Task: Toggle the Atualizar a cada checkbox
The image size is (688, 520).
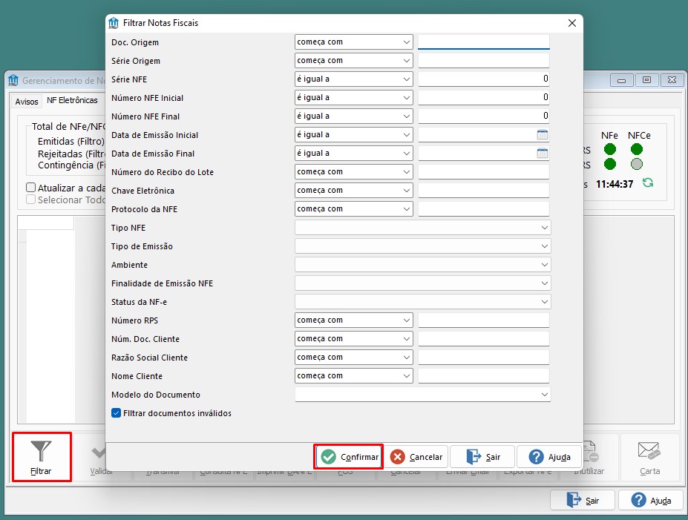Action: pos(30,188)
